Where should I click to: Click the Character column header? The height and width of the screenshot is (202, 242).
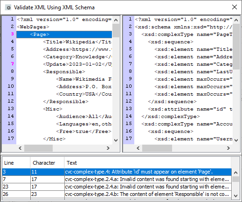point(47,163)
